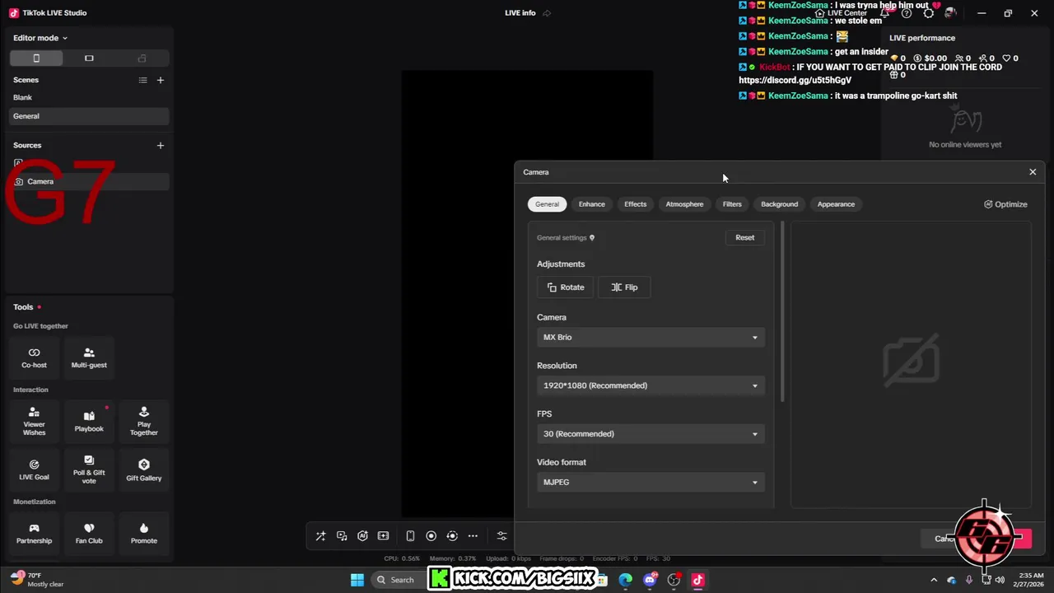Open the three-dots more menu in bottom toolbar

[x=473, y=536]
